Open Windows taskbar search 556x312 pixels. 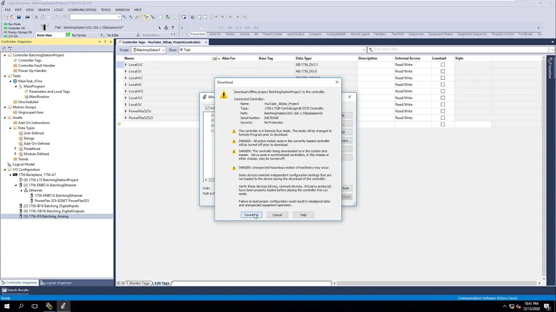(x=21, y=306)
